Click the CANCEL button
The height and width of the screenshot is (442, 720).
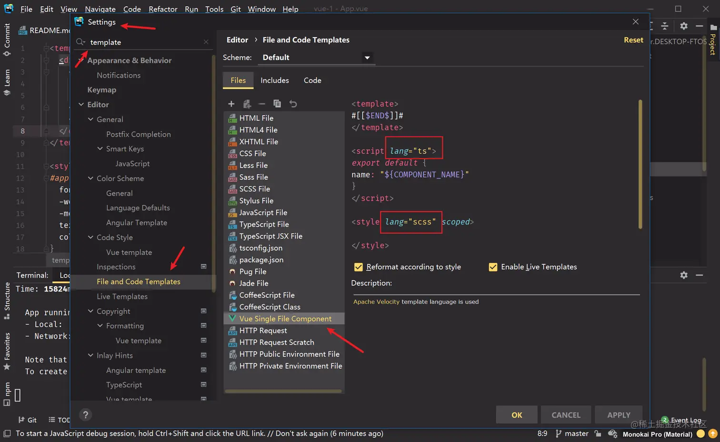click(566, 415)
